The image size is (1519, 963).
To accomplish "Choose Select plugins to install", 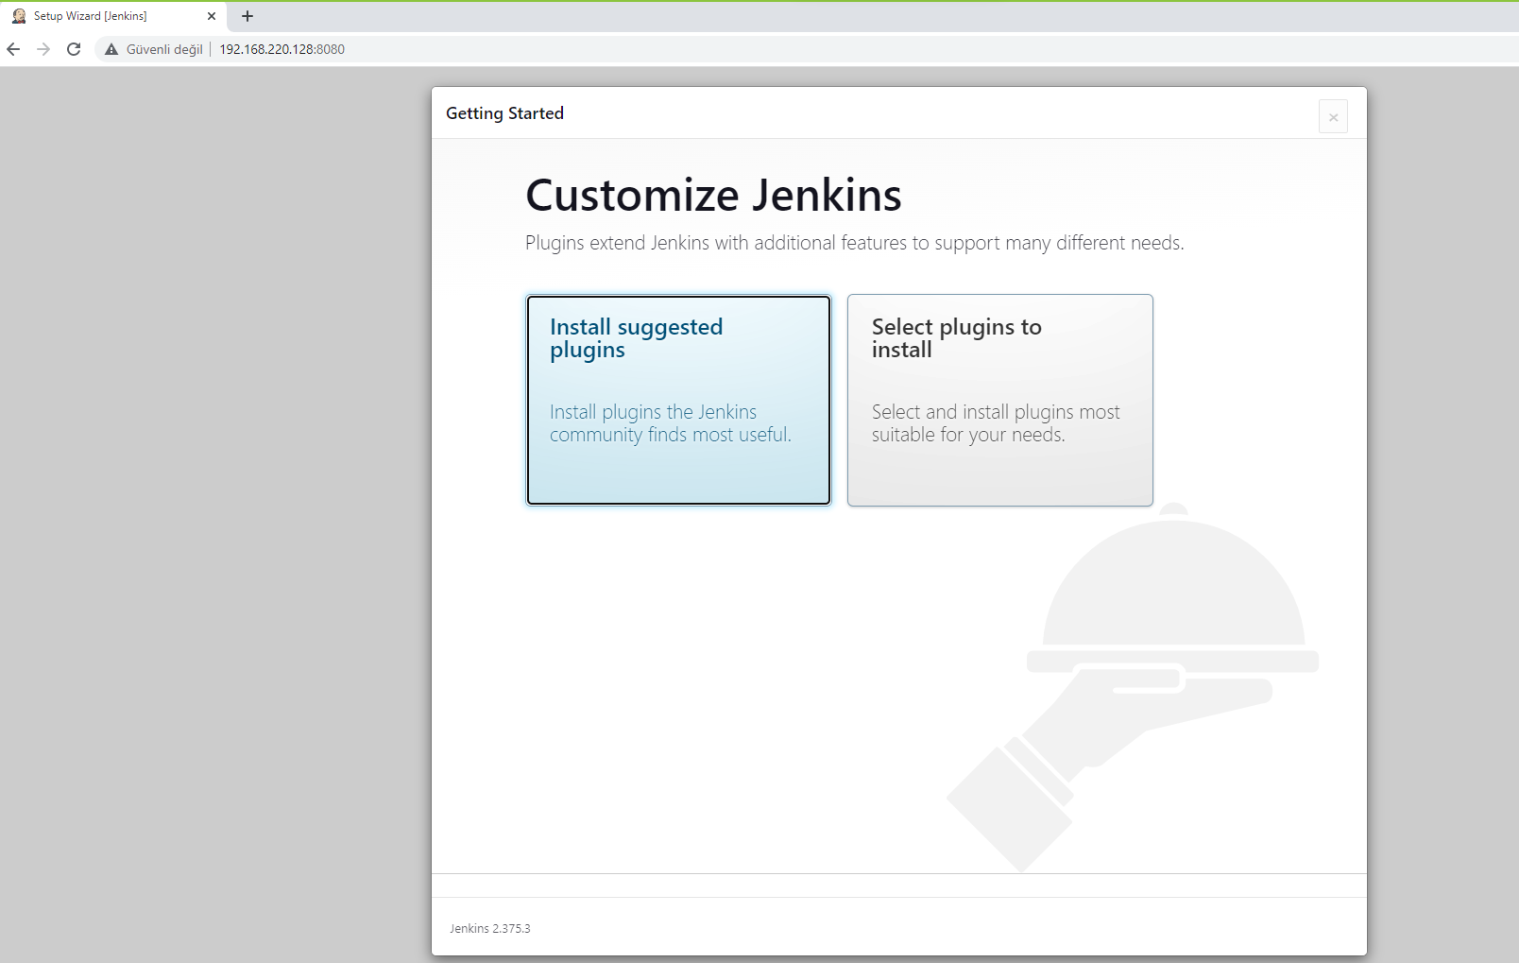I will (x=999, y=400).
